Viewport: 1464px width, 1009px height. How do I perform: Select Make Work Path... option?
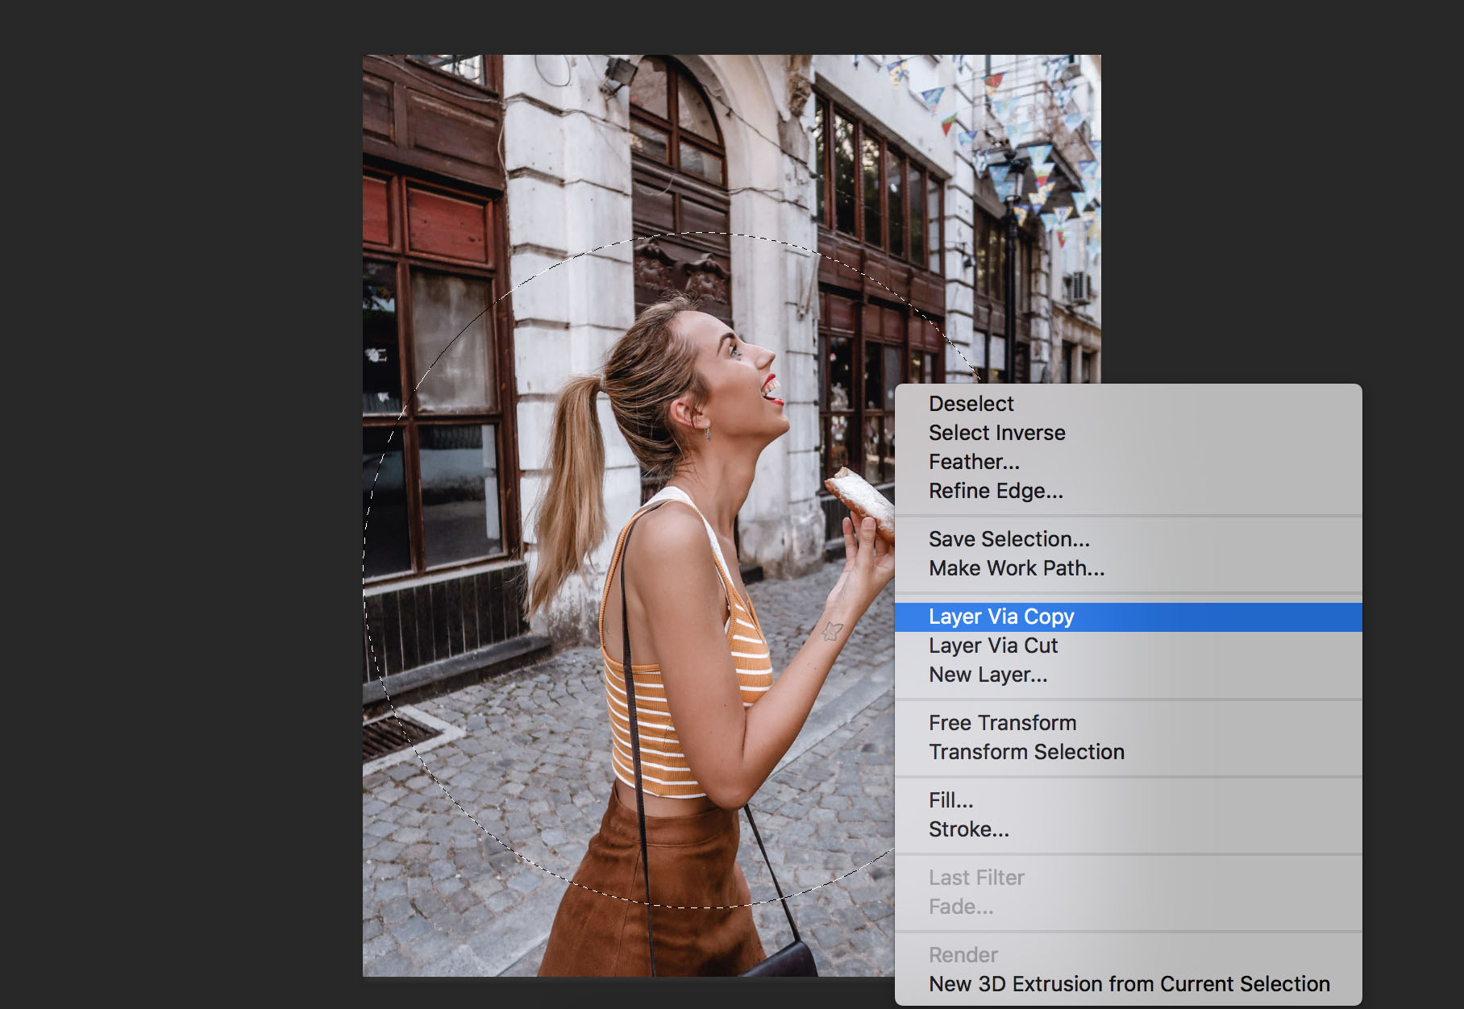coord(1128,568)
